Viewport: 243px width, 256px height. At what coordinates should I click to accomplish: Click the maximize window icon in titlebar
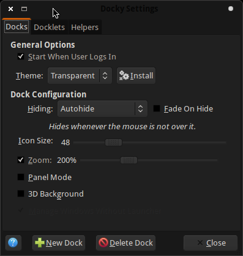[x=24, y=9]
